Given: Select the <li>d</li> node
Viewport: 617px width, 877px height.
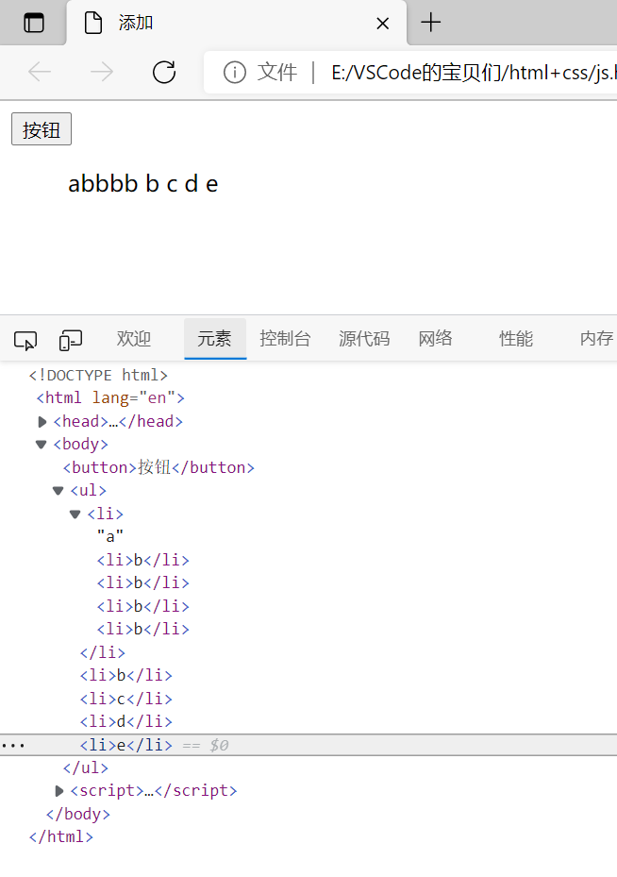Looking at the screenshot, I should click(126, 721).
